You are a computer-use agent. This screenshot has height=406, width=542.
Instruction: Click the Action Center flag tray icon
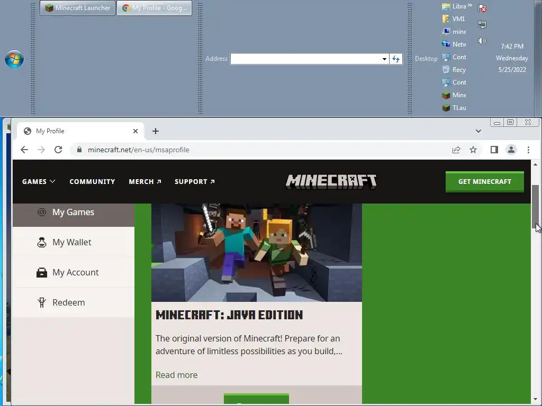click(x=482, y=8)
